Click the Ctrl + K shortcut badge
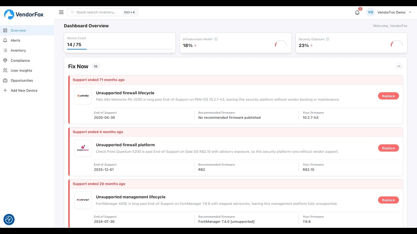Image resolution: width=417 pixels, height=234 pixels. pyautogui.click(x=129, y=12)
